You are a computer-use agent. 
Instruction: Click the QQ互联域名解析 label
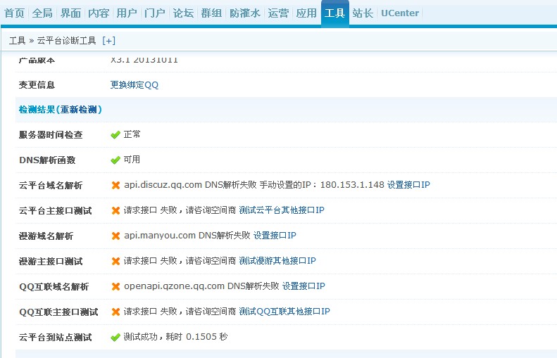(54, 287)
